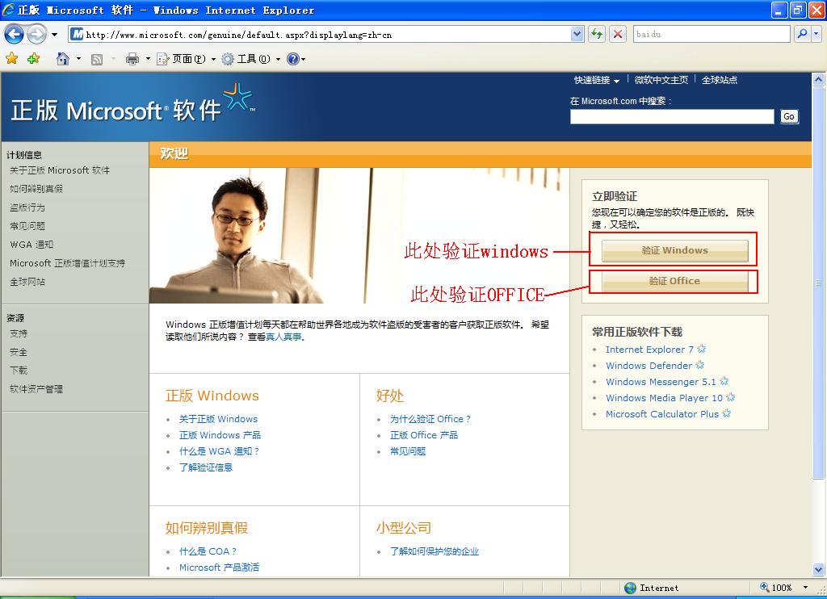Open the 页面(P) menu
The image size is (827, 599).
click(x=187, y=59)
